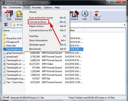This screenshot has width=128, height=101.
Task: Choose Repair archive menu entry
Action: (46, 26)
